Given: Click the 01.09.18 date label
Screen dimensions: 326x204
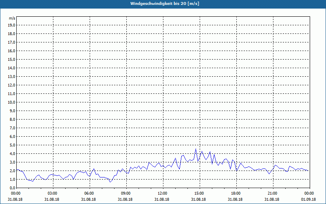Looking at the screenshot, I should pos(308,200).
